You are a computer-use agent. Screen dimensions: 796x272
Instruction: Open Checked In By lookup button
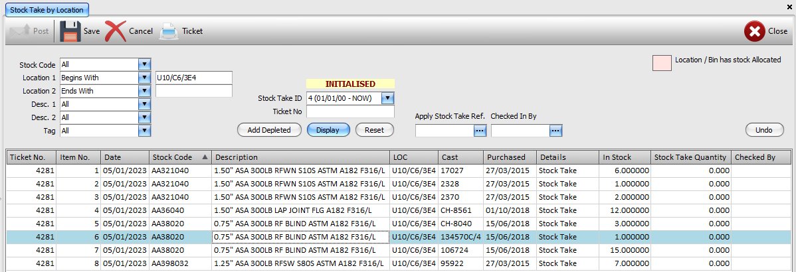(555, 131)
